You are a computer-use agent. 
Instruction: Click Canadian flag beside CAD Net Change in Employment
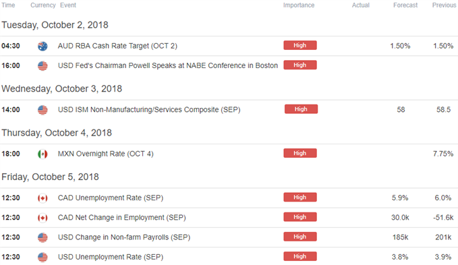point(42,218)
